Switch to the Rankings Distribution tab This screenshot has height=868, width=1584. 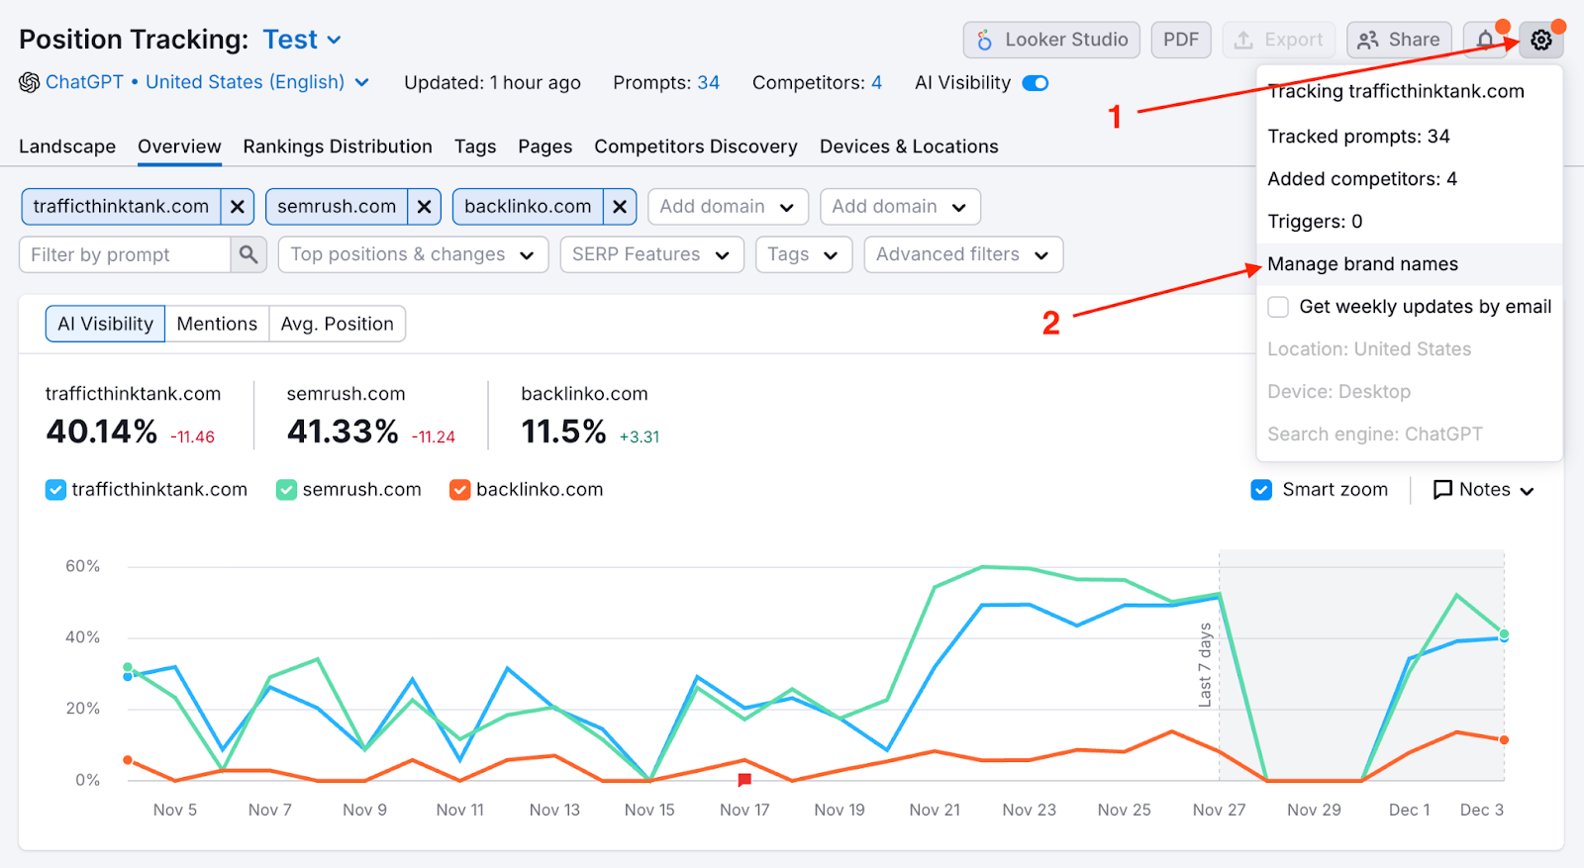click(x=338, y=146)
